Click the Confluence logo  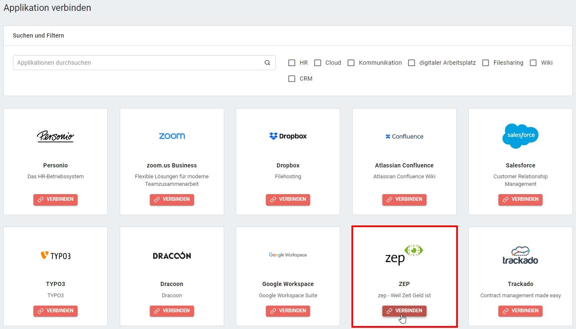click(404, 137)
